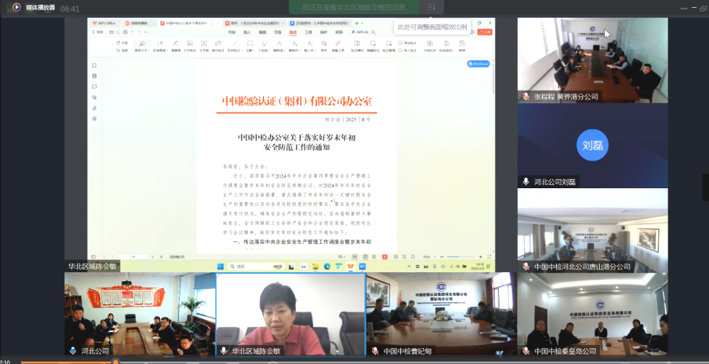709x364 pixels.
Task: Open the attachments panel in left sidebar
Action: [94, 97]
